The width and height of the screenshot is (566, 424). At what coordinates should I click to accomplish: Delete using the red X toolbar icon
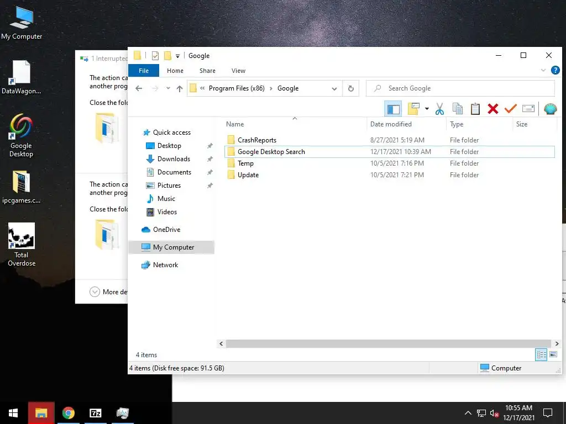[x=492, y=109]
